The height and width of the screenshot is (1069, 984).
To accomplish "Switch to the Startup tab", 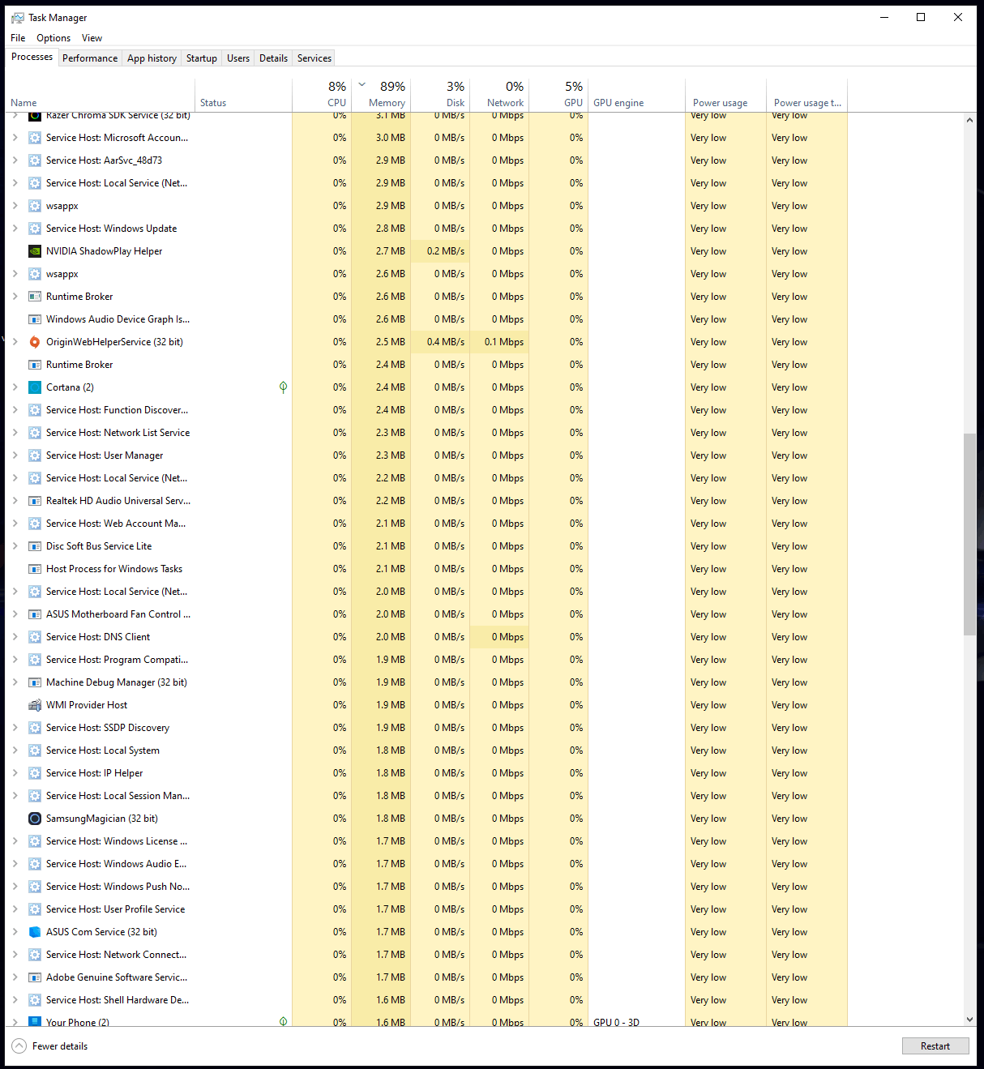I will point(202,58).
